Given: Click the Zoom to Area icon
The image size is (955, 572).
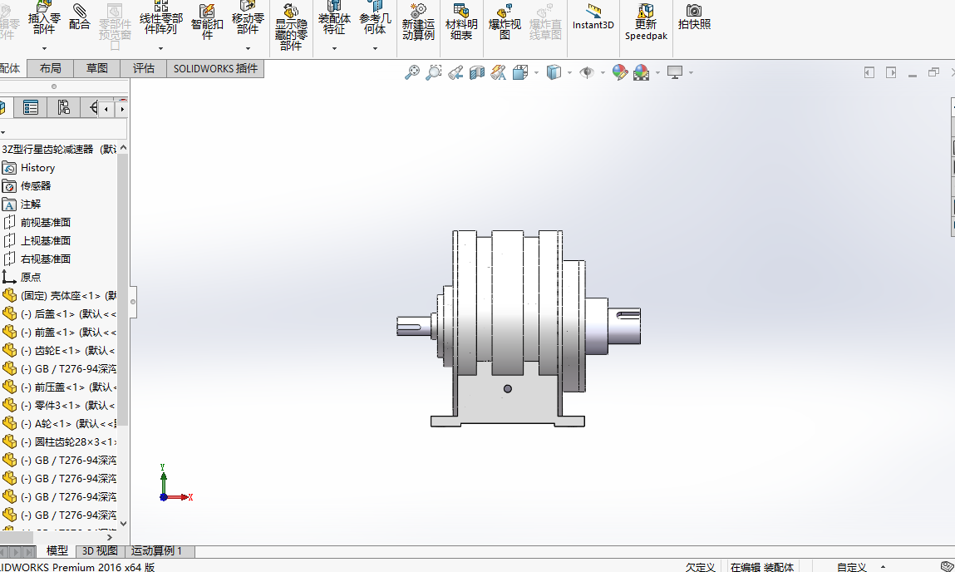Looking at the screenshot, I should tap(434, 72).
